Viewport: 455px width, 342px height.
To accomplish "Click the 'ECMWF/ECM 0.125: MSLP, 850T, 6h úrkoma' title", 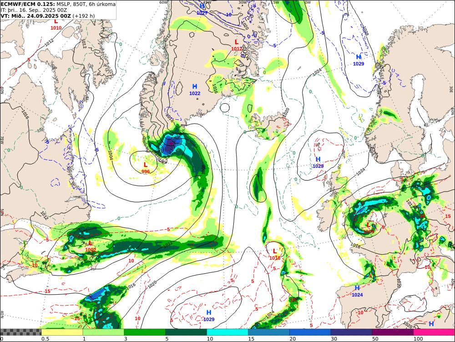I will pyautogui.click(x=58, y=4).
